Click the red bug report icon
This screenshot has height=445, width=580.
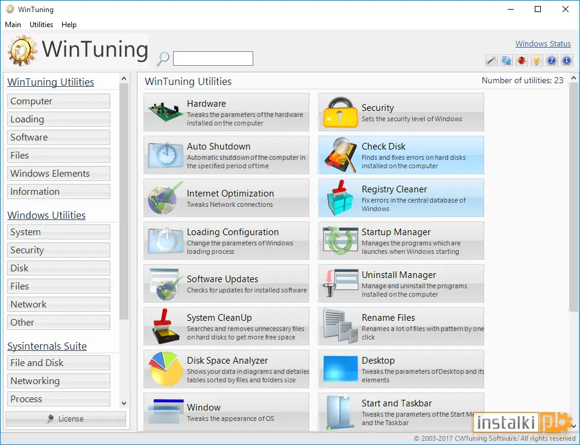pos(522,60)
